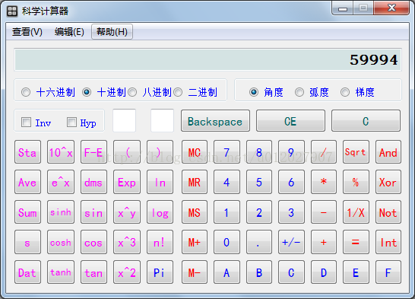The width and height of the screenshot is (415, 299).
Task: Click the MR memory recall button
Action: [195, 182]
